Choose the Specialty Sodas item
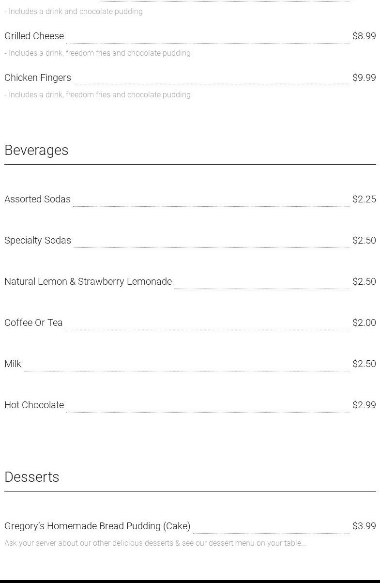380x583 pixels. [38, 240]
